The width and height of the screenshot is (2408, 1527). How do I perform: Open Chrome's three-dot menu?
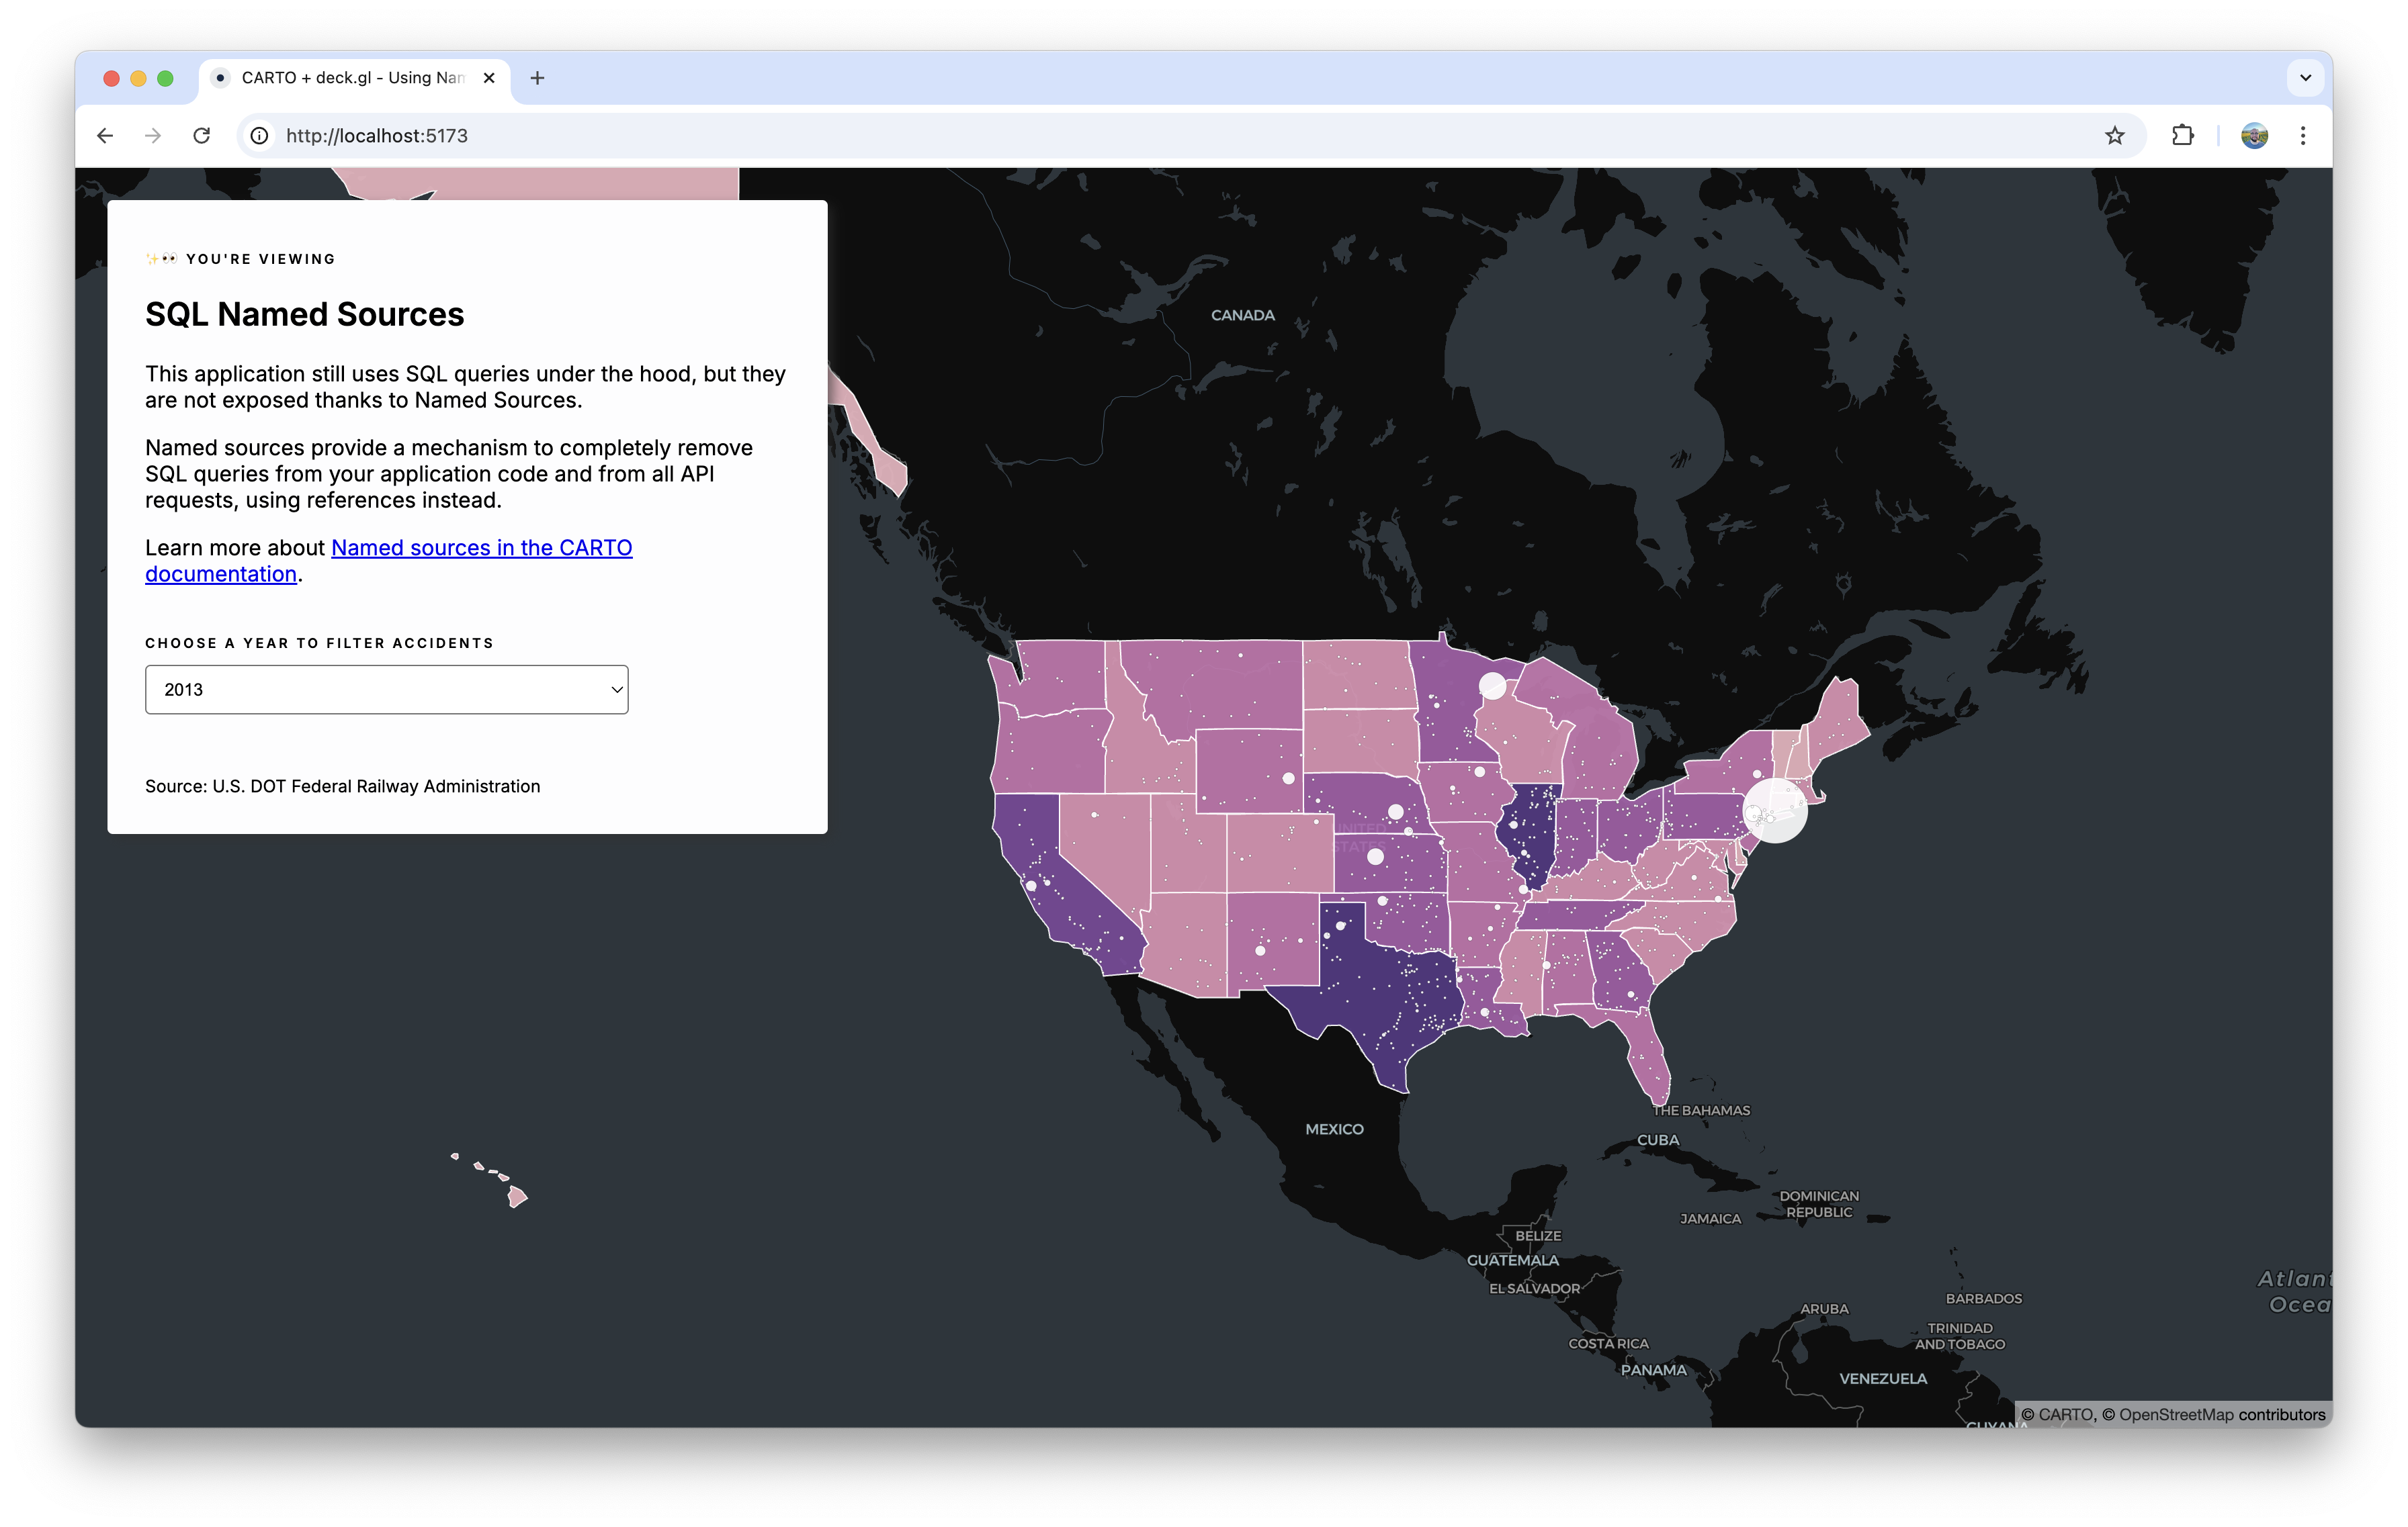(x=2303, y=136)
